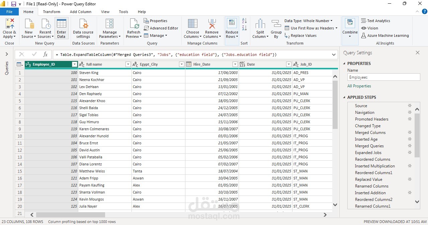Switch to the View tab
Screen dimensions: 428x225
[105, 12]
